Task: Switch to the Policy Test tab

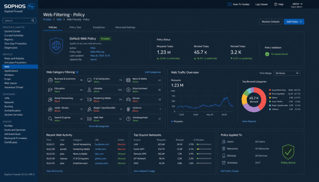Action: (75, 27)
